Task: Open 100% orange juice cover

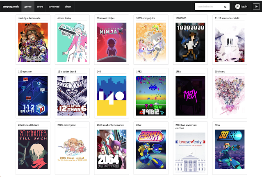Action: click(x=151, y=43)
